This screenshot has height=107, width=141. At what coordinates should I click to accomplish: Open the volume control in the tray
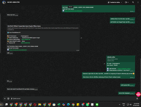tap(130, 104)
